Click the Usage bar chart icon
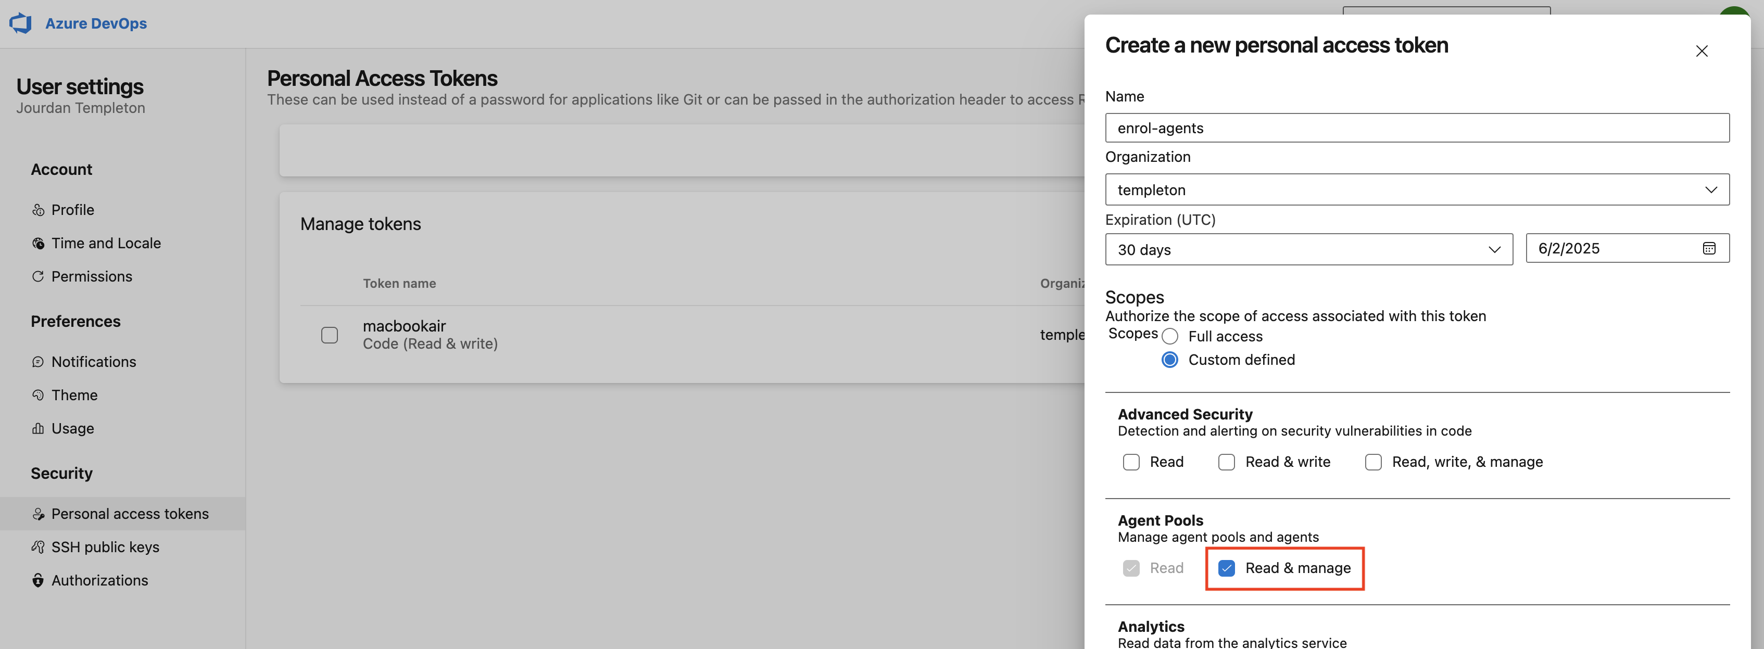This screenshot has width=1764, height=649. pos(39,428)
